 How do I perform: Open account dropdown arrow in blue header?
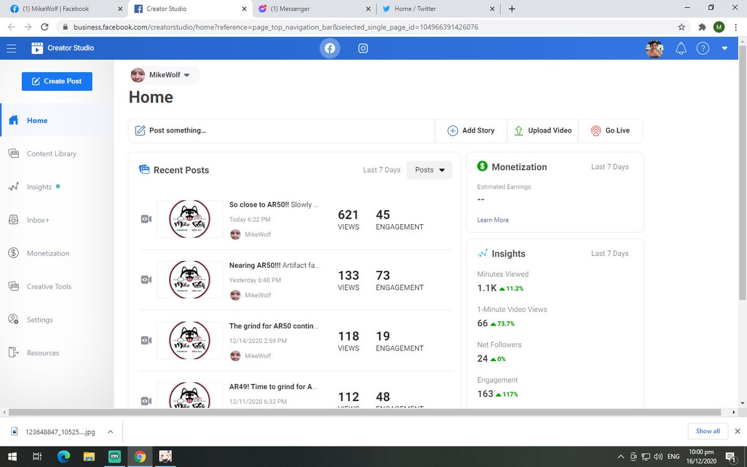tap(725, 49)
